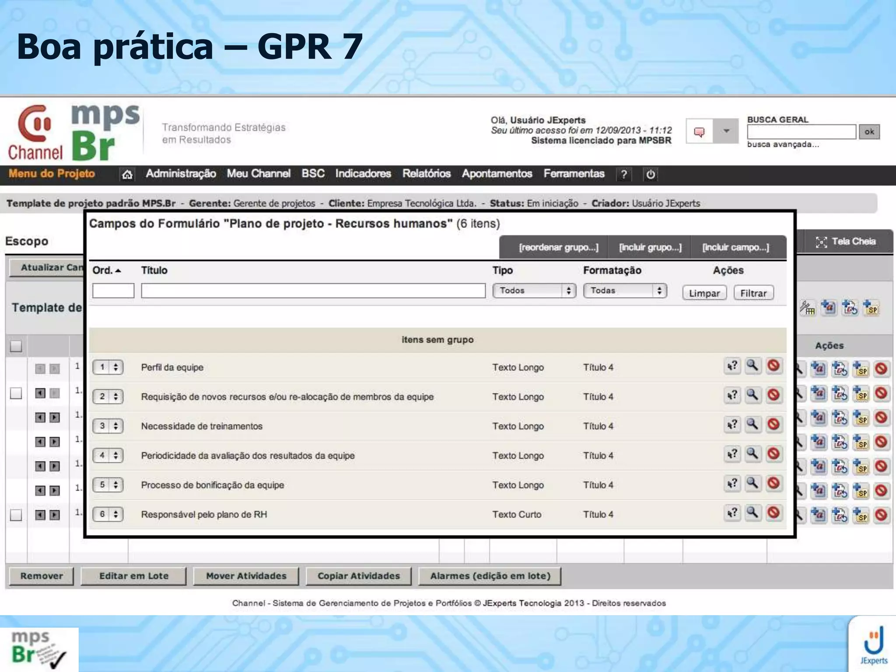Click the ok search button
The height and width of the screenshot is (672, 896).
coord(869,132)
